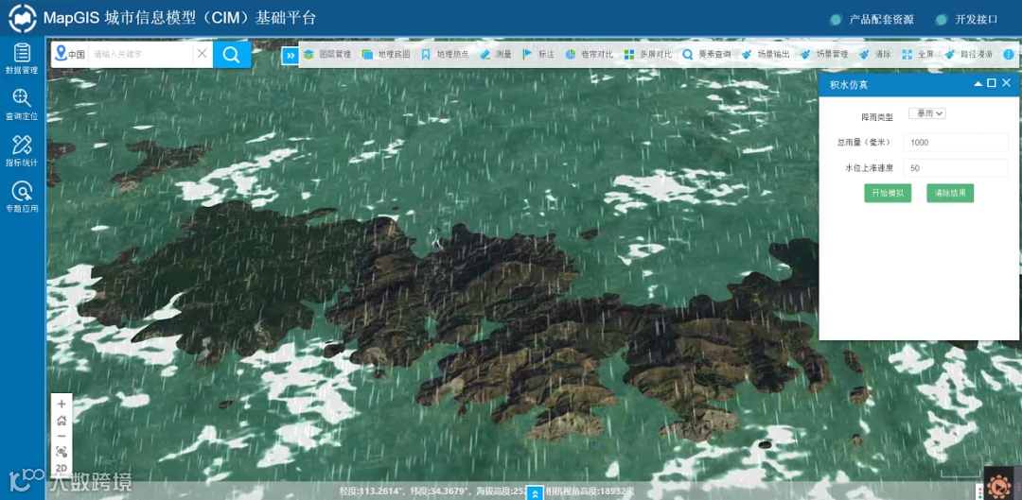Collapse the 积水仿真 panel with up arrow
This screenshot has width=1022, height=500.
point(978,83)
